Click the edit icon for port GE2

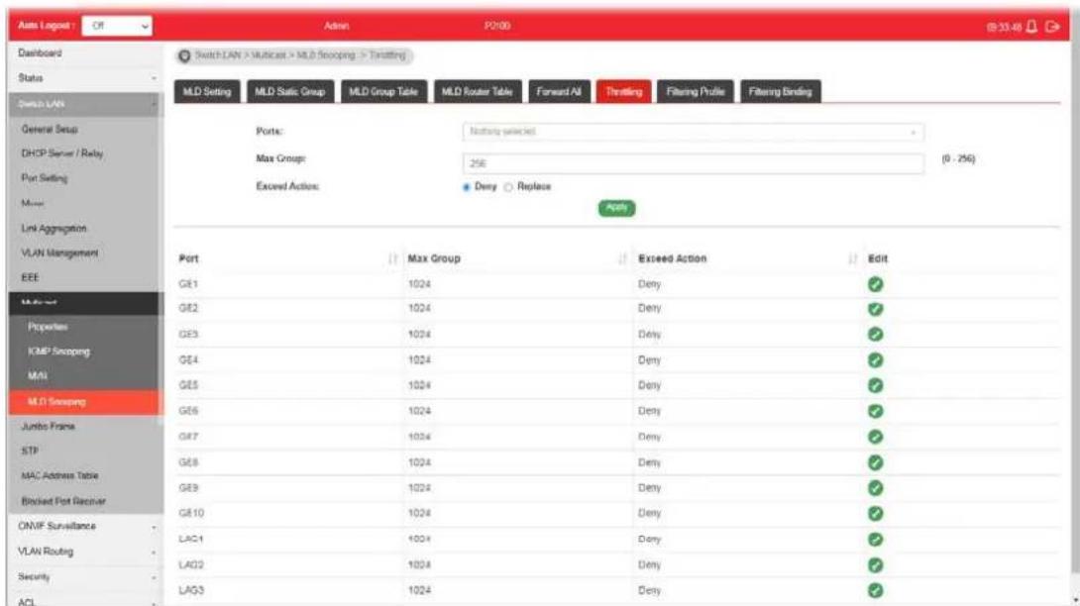[x=876, y=309]
